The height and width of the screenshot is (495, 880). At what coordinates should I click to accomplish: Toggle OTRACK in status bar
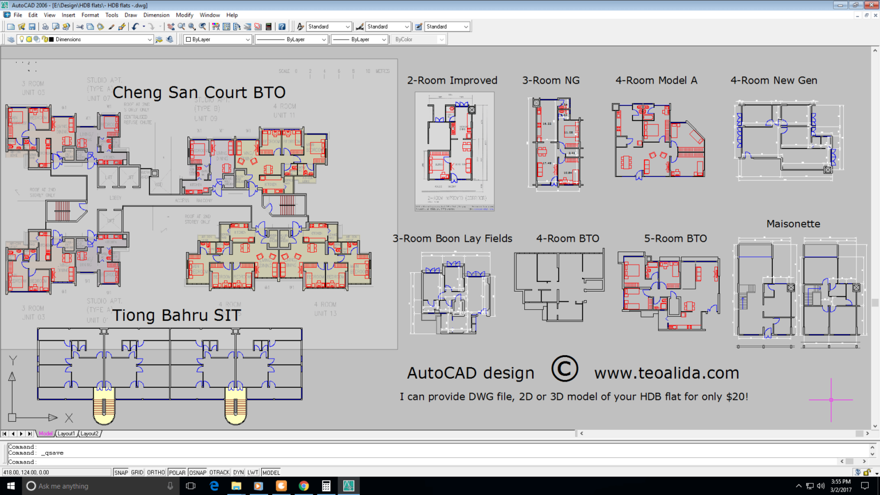click(219, 473)
